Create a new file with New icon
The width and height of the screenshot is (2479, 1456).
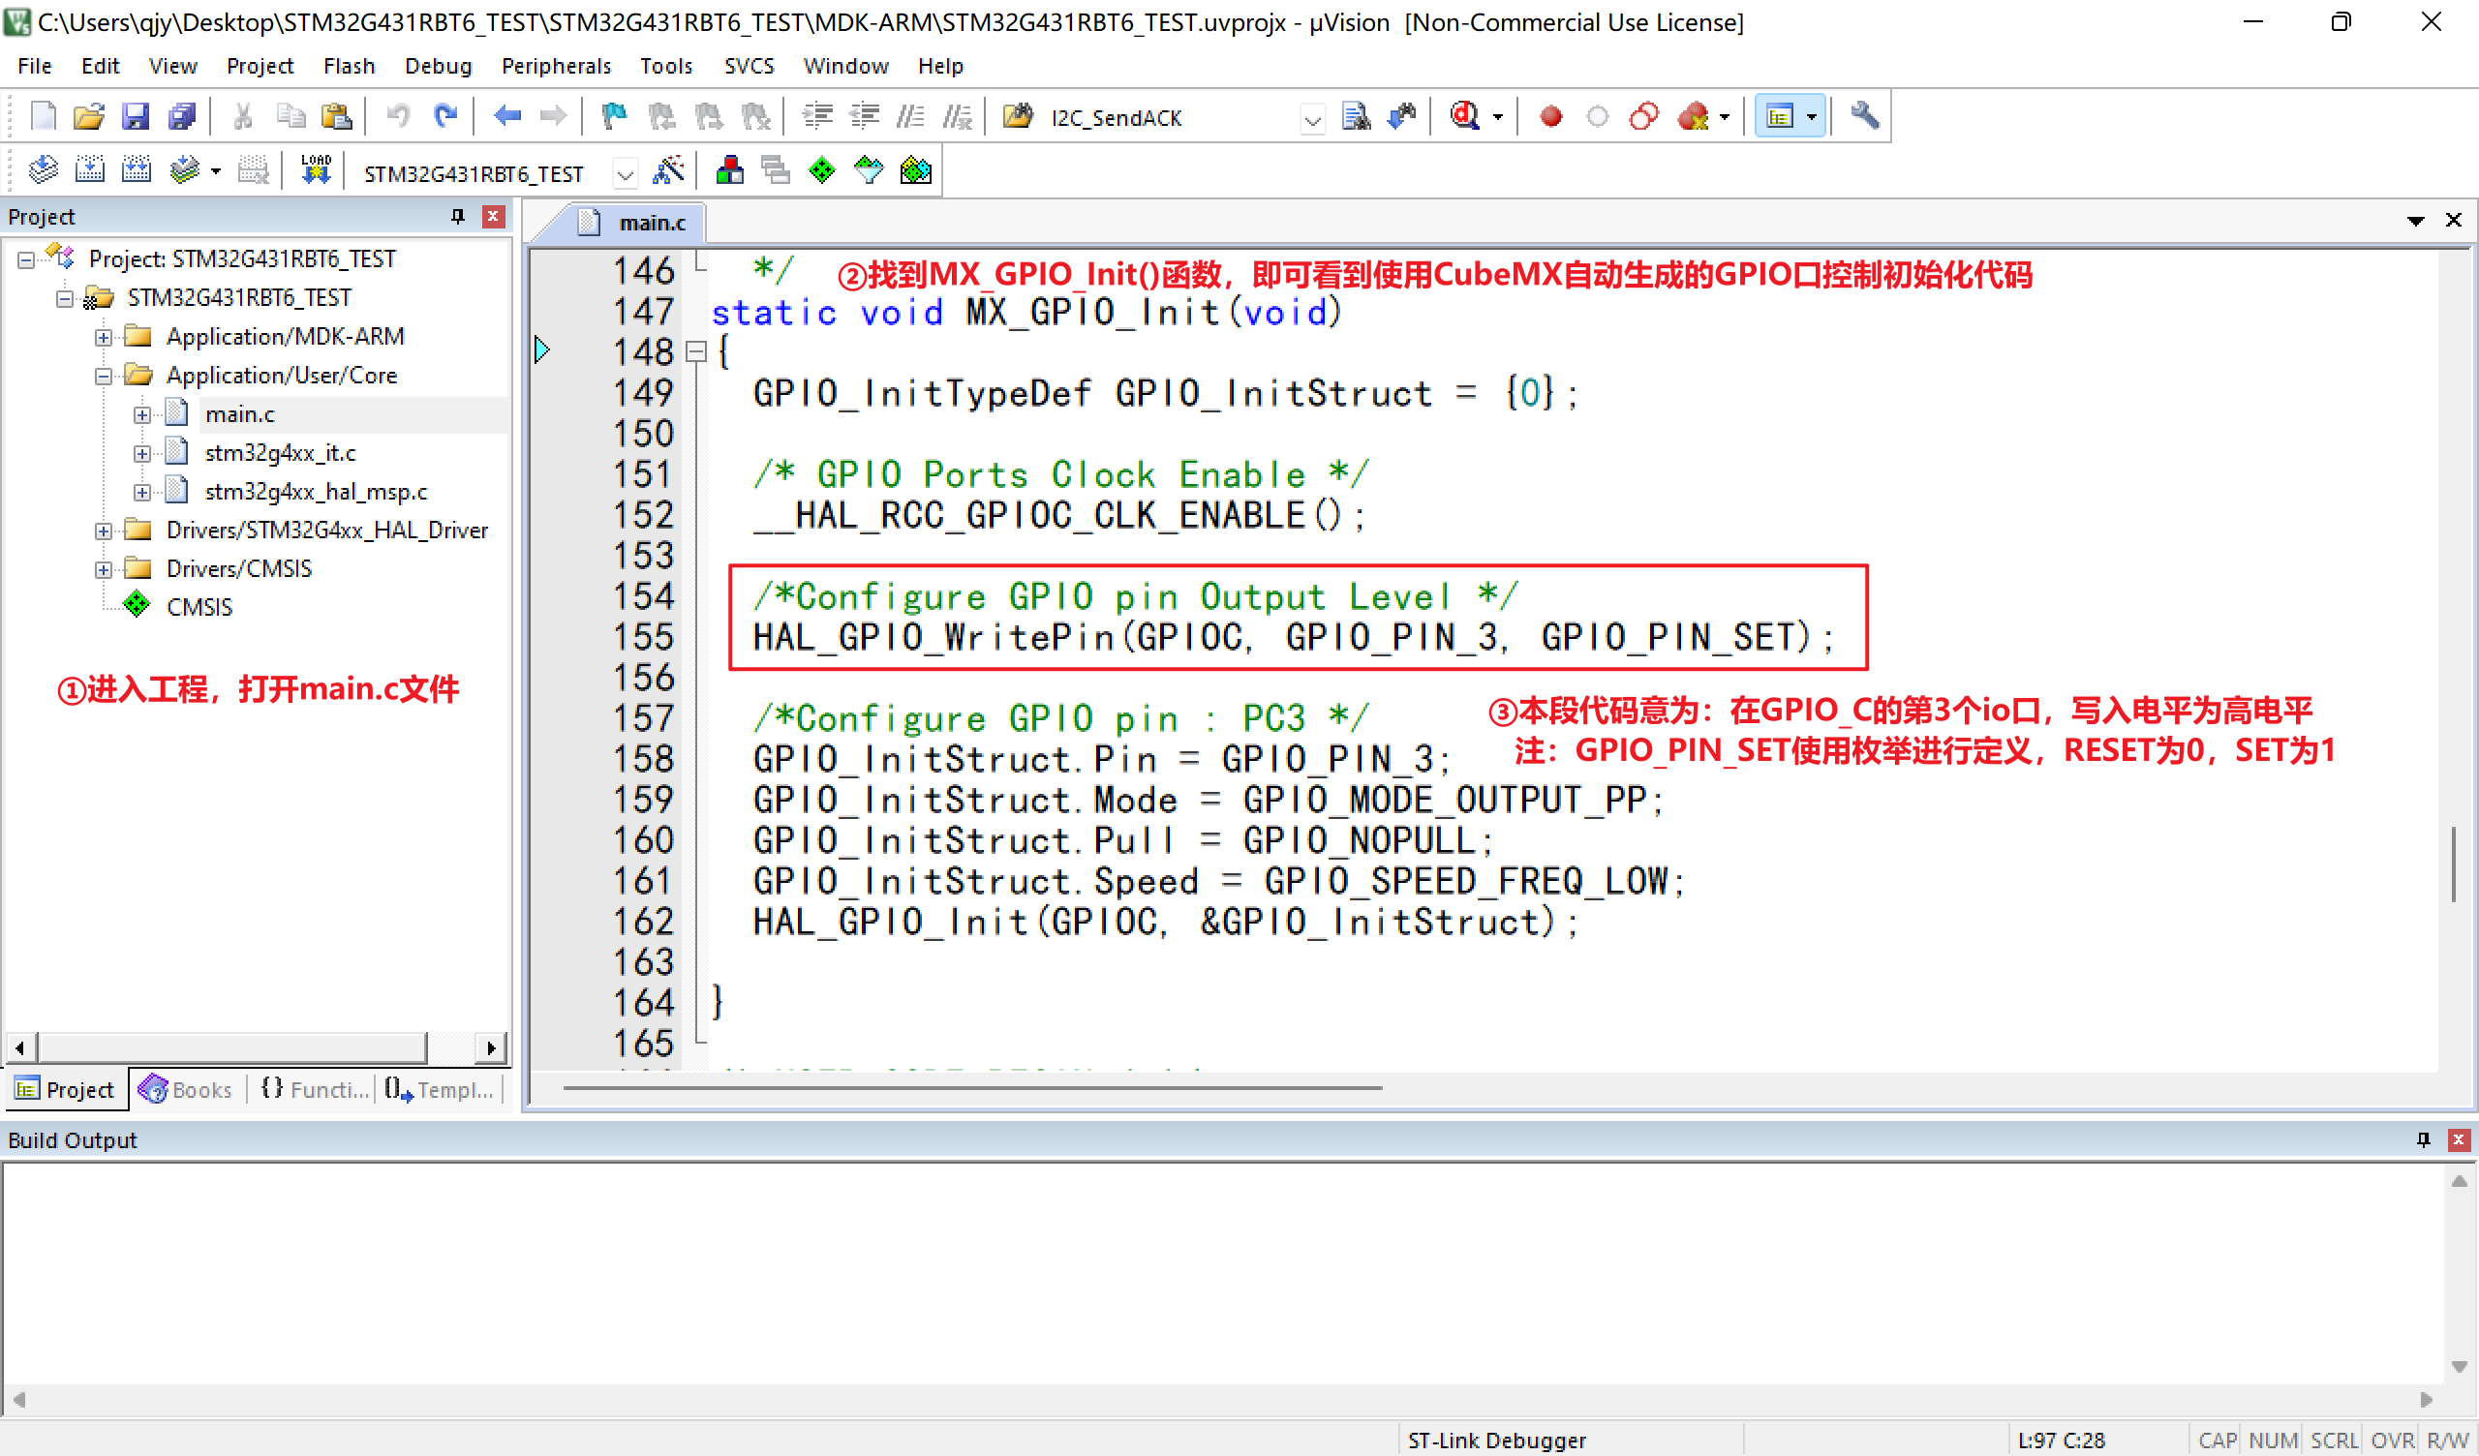click(x=44, y=116)
